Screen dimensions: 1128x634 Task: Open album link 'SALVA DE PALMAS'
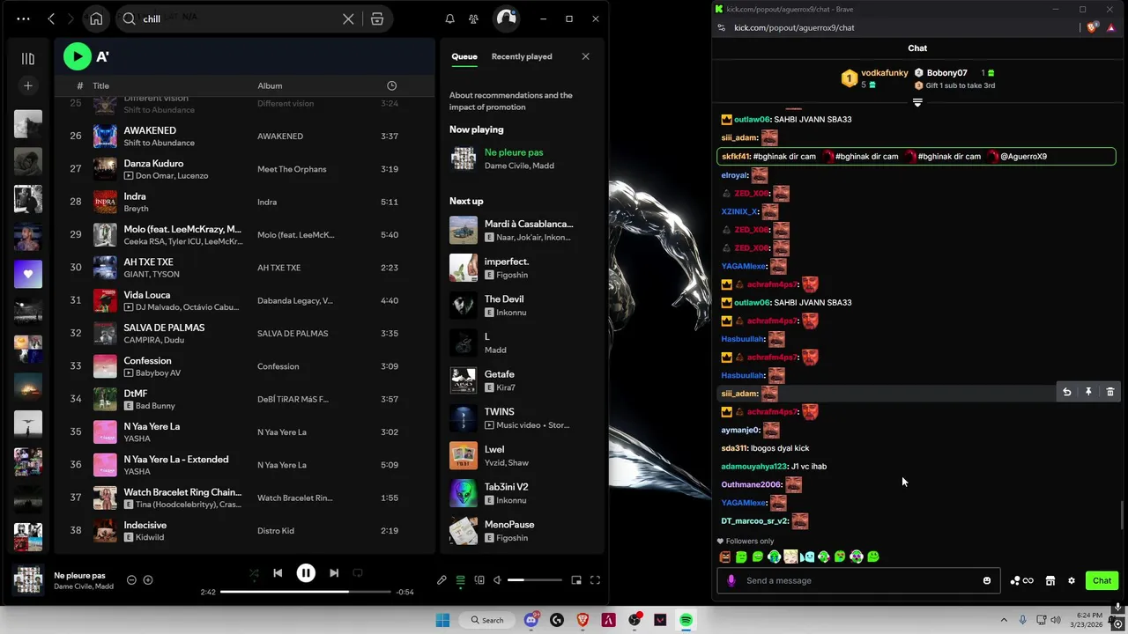pyautogui.click(x=293, y=333)
